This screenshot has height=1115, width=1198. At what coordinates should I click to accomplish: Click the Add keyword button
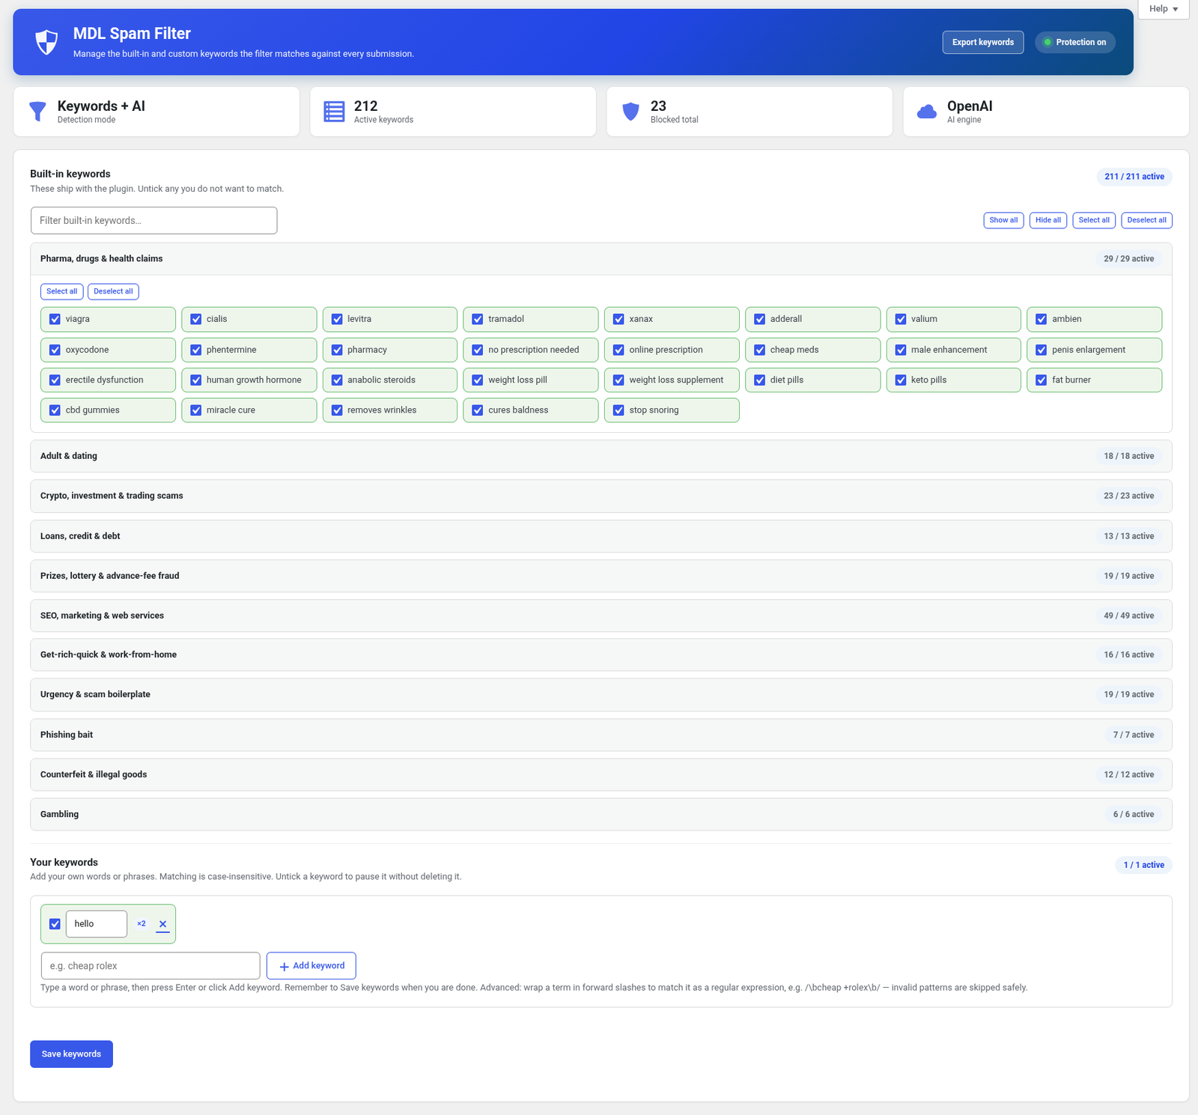click(x=311, y=966)
